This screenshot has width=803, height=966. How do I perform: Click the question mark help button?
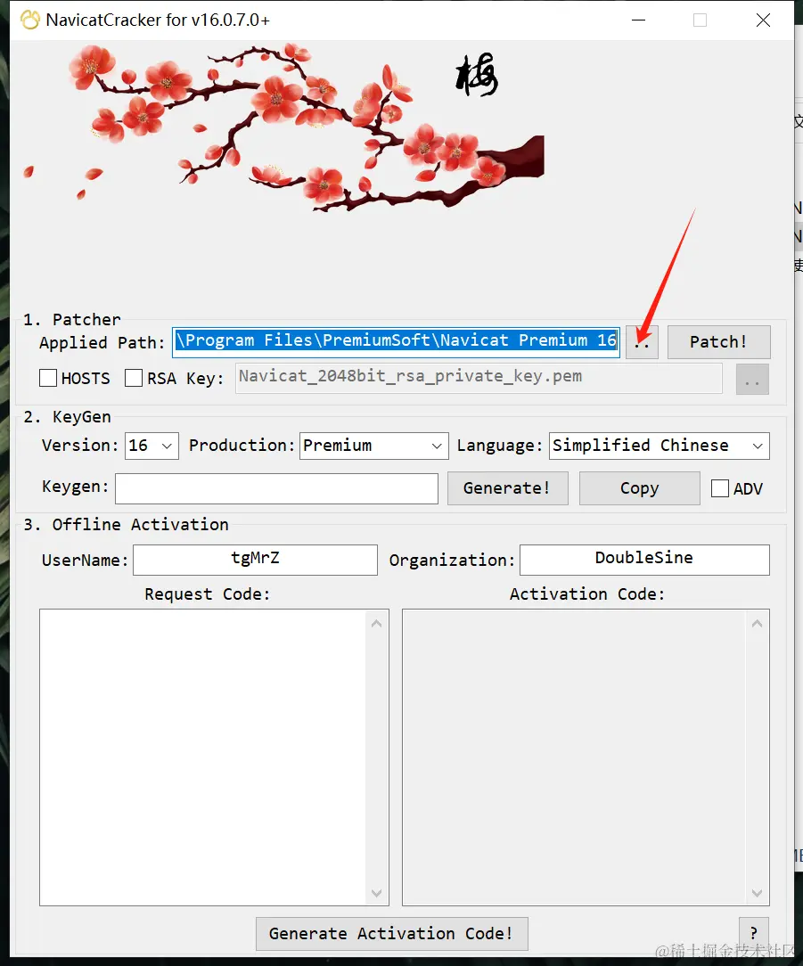click(754, 934)
